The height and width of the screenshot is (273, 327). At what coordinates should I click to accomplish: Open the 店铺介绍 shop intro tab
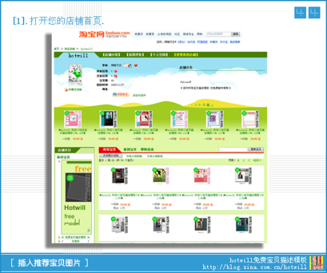pos(111,54)
